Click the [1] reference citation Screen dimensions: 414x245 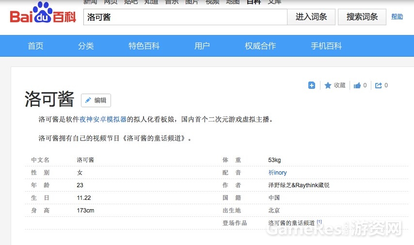coord(319,222)
